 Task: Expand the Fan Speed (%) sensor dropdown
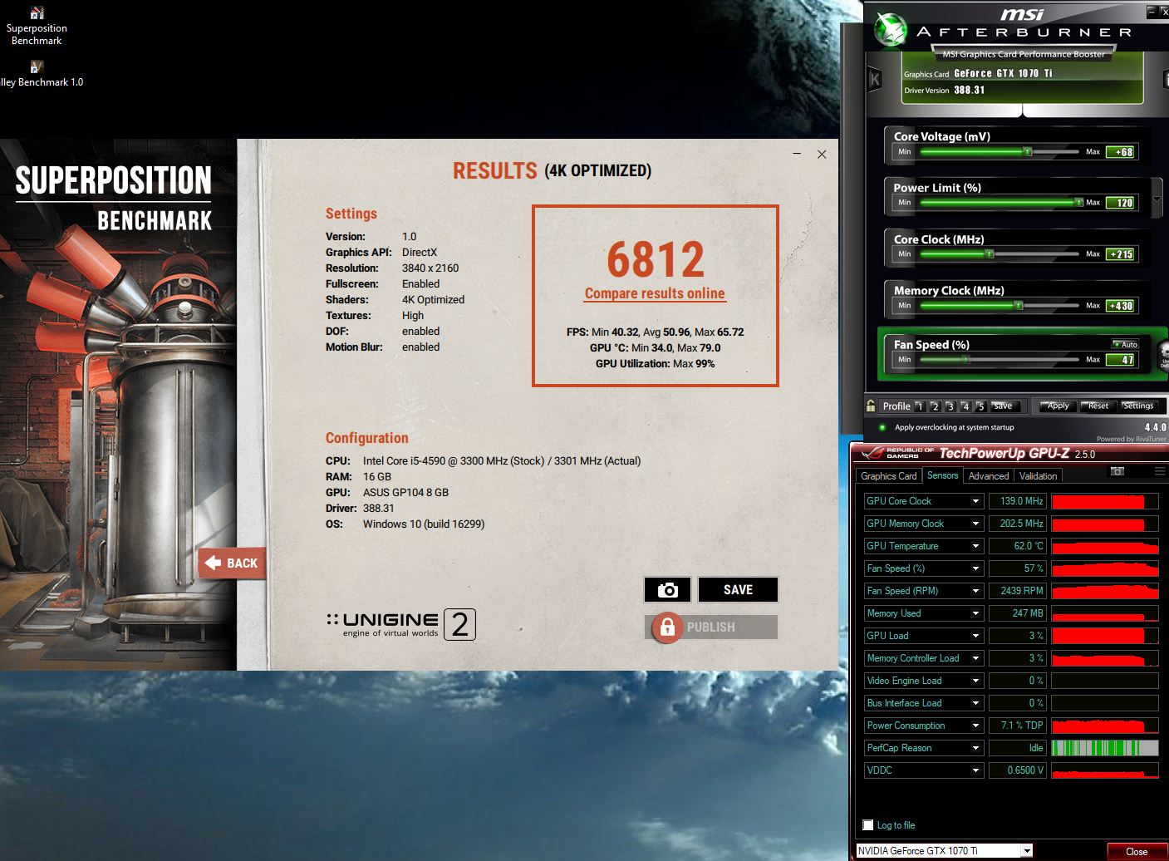coord(976,568)
